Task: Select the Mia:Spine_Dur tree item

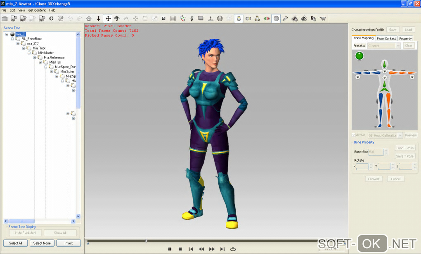Action: click(x=65, y=67)
